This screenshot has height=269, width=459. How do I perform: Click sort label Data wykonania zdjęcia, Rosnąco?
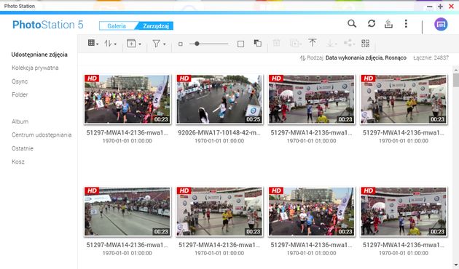coord(366,58)
